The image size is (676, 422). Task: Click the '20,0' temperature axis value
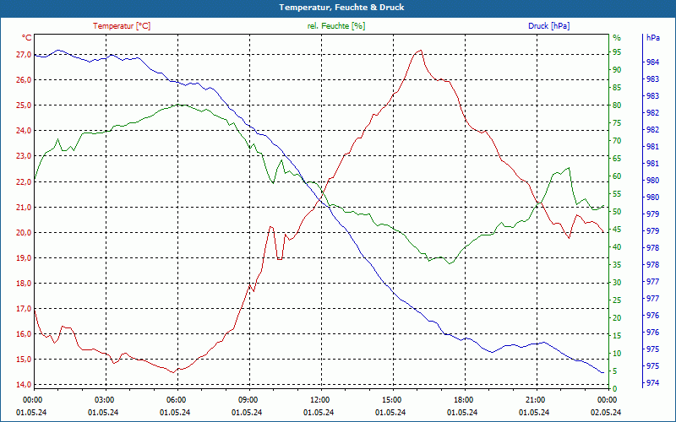[x=25, y=233]
